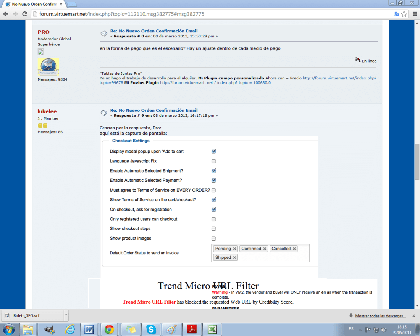Click inside the Default Order Status tag field
The image size is (420, 336).
[260, 253]
